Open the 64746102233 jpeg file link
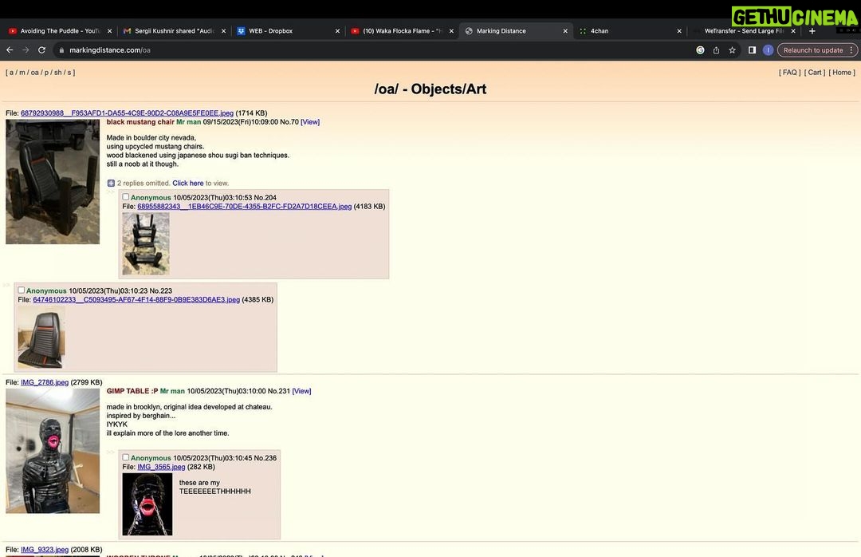Image resolution: width=861 pixels, height=557 pixels. [136, 300]
